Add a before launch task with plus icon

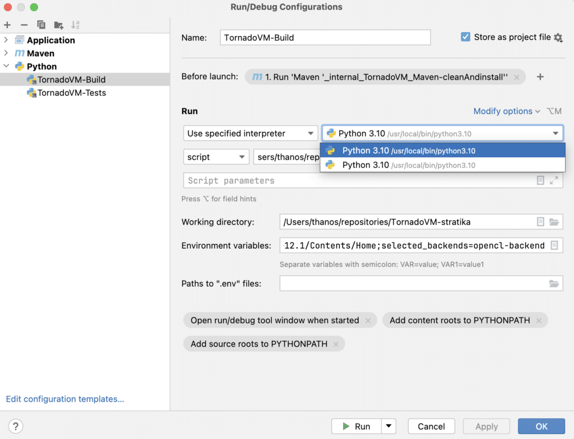[540, 77]
